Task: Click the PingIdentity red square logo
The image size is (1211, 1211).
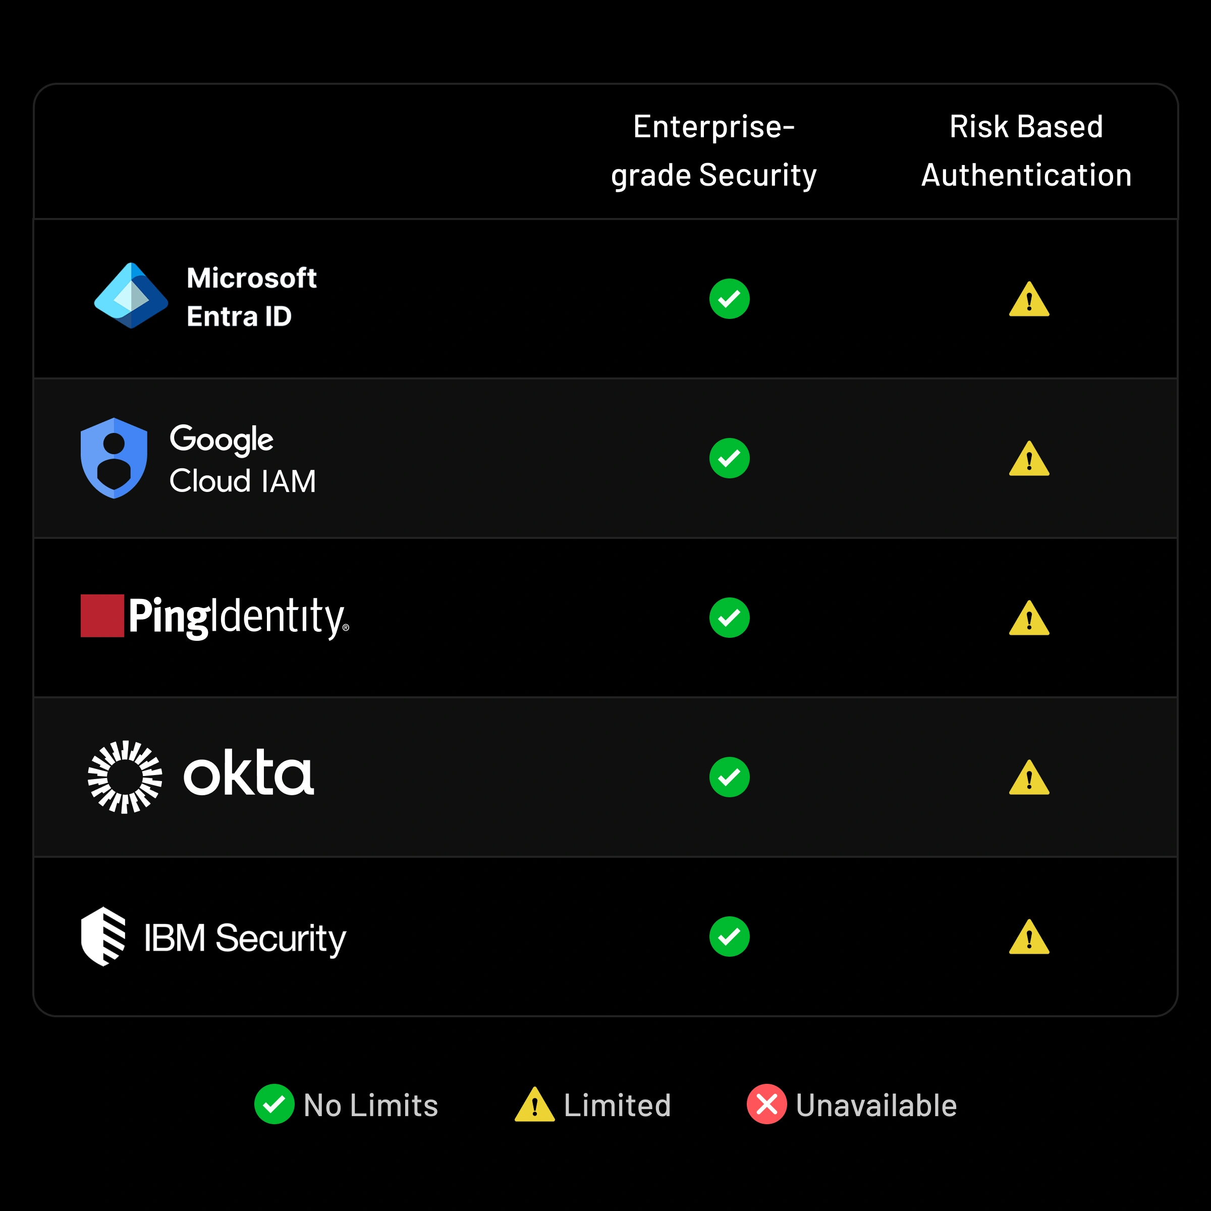Action: [102, 616]
